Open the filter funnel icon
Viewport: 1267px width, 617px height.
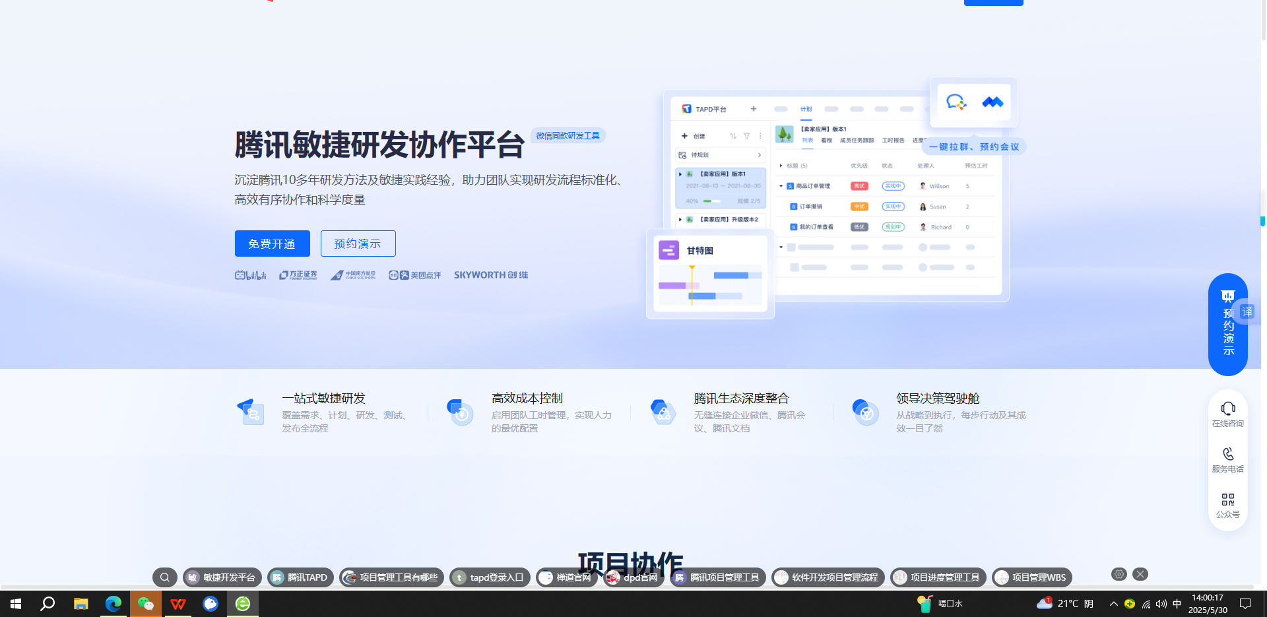(x=746, y=136)
